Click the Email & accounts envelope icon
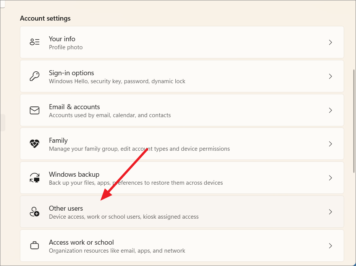Viewport: 356px width, 266px height. [x=34, y=110]
